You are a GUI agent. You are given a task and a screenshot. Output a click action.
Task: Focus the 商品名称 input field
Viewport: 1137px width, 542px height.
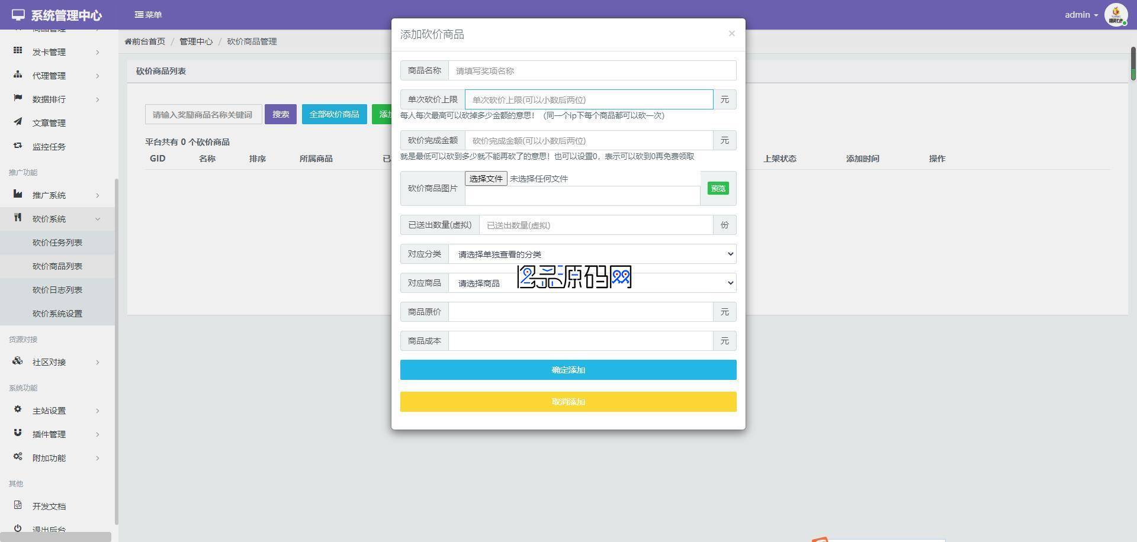click(x=592, y=70)
